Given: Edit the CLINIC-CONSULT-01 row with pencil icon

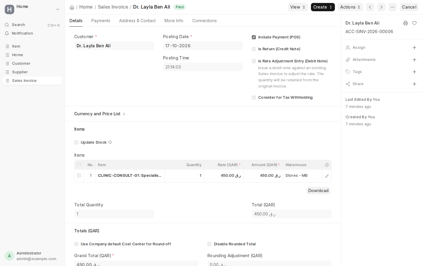Looking at the screenshot, I should pos(327,176).
